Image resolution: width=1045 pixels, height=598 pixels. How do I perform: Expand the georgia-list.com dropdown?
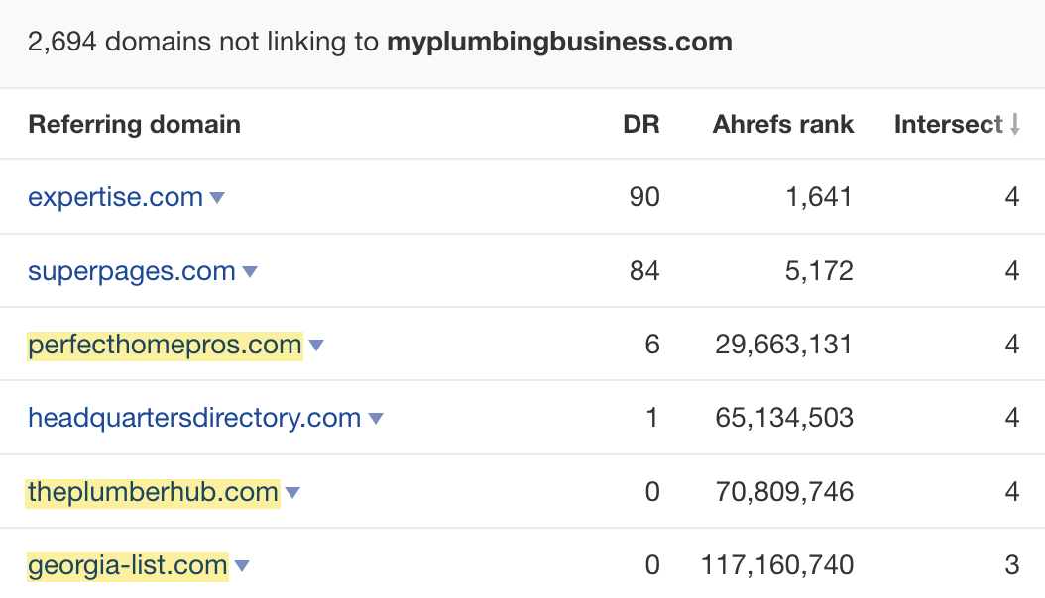241,565
